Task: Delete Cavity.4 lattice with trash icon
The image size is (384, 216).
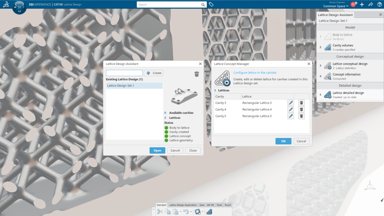Action: click(302, 110)
